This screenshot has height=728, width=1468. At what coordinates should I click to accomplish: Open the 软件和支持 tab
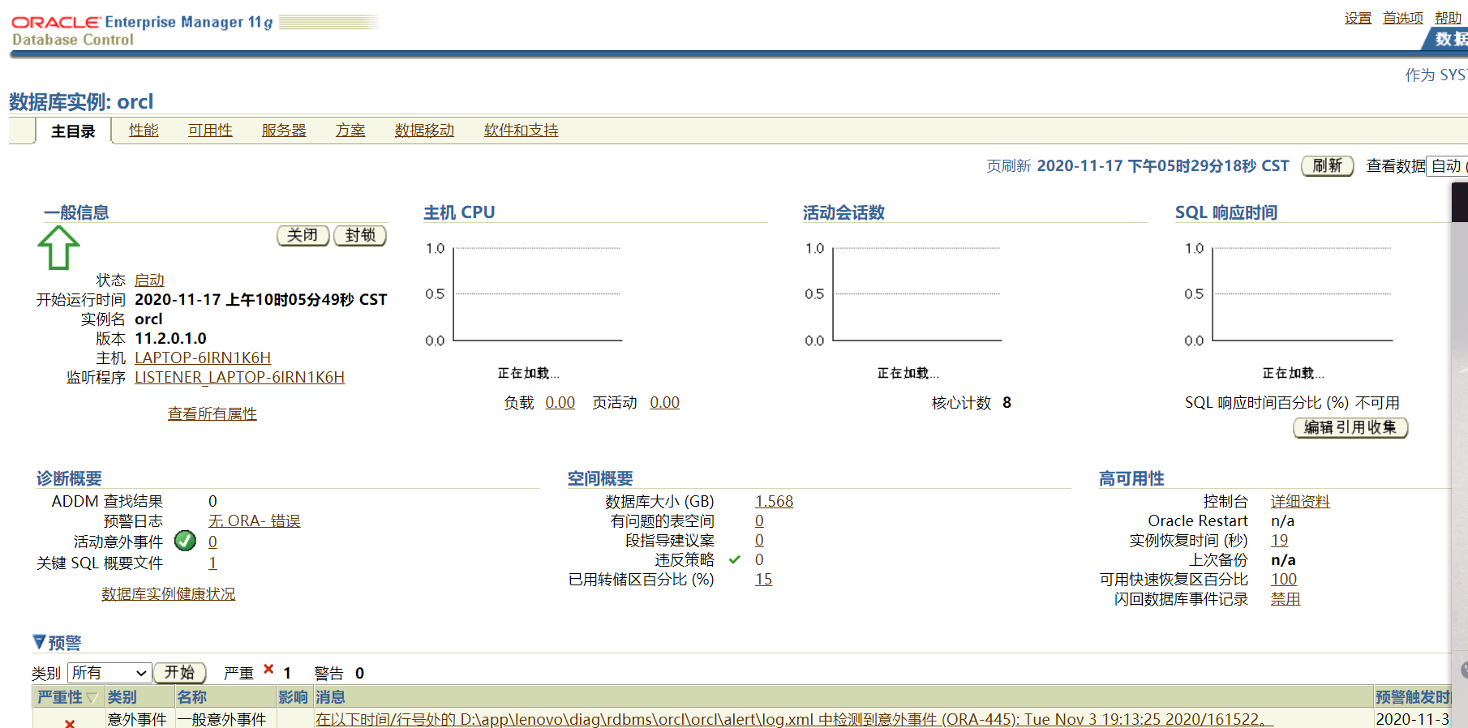click(x=521, y=131)
